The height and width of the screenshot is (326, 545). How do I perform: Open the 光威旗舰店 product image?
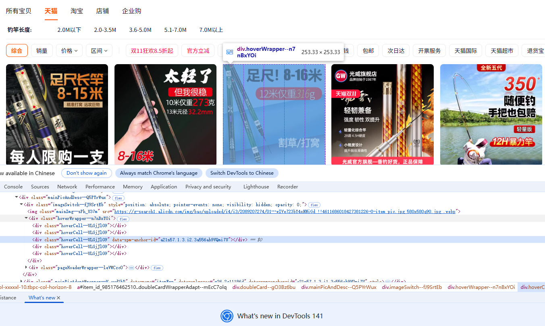[x=383, y=115]
